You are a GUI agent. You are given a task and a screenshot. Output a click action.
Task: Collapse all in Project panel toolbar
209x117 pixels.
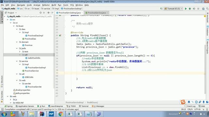coord(44,13)
